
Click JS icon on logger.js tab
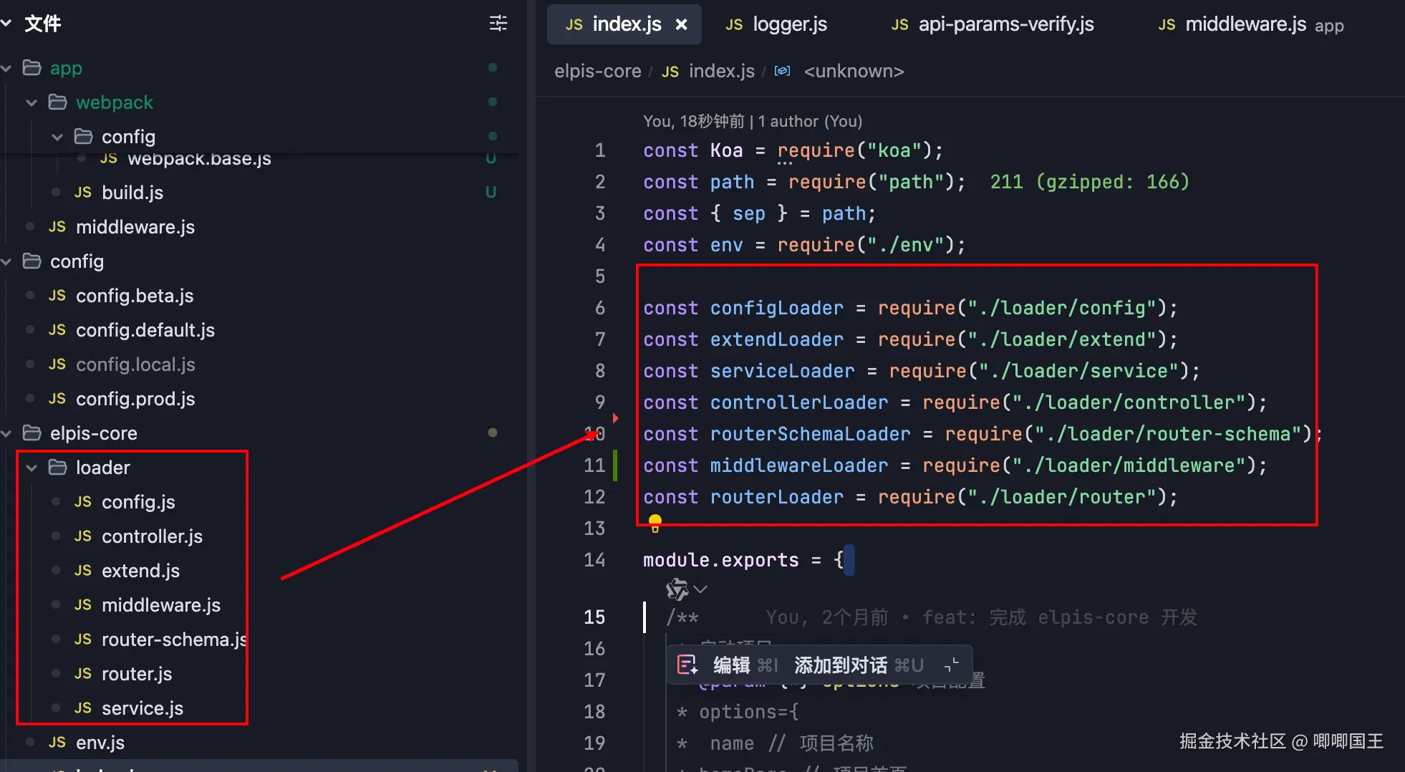click(x=734, y=25)
